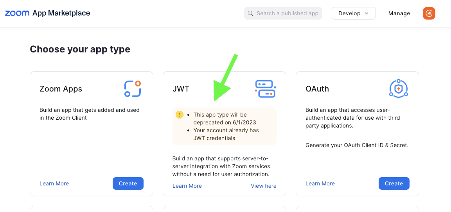The height and width of the screenshot is (212, 451).
Task: Click the search magnifier icon
Action: coord(250,14)
